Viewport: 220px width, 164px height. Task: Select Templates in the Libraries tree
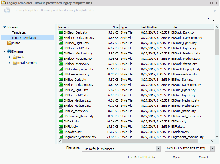pos(19,32)
